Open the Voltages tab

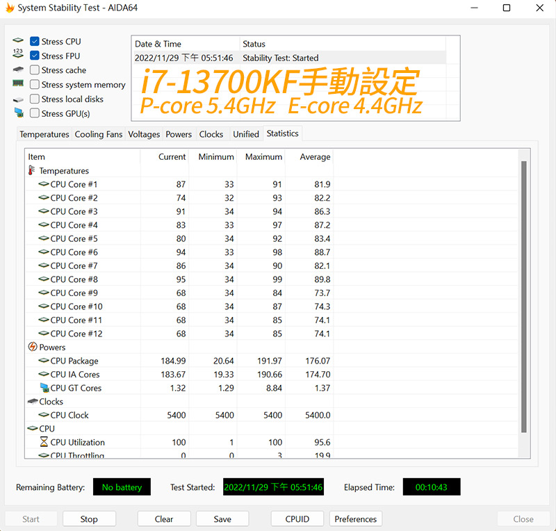coord(144,134)
